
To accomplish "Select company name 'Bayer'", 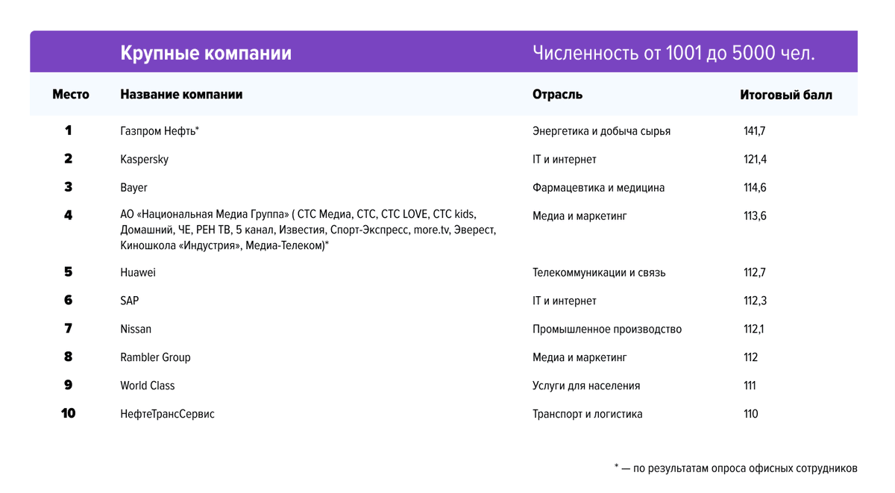I will [134, 188].
